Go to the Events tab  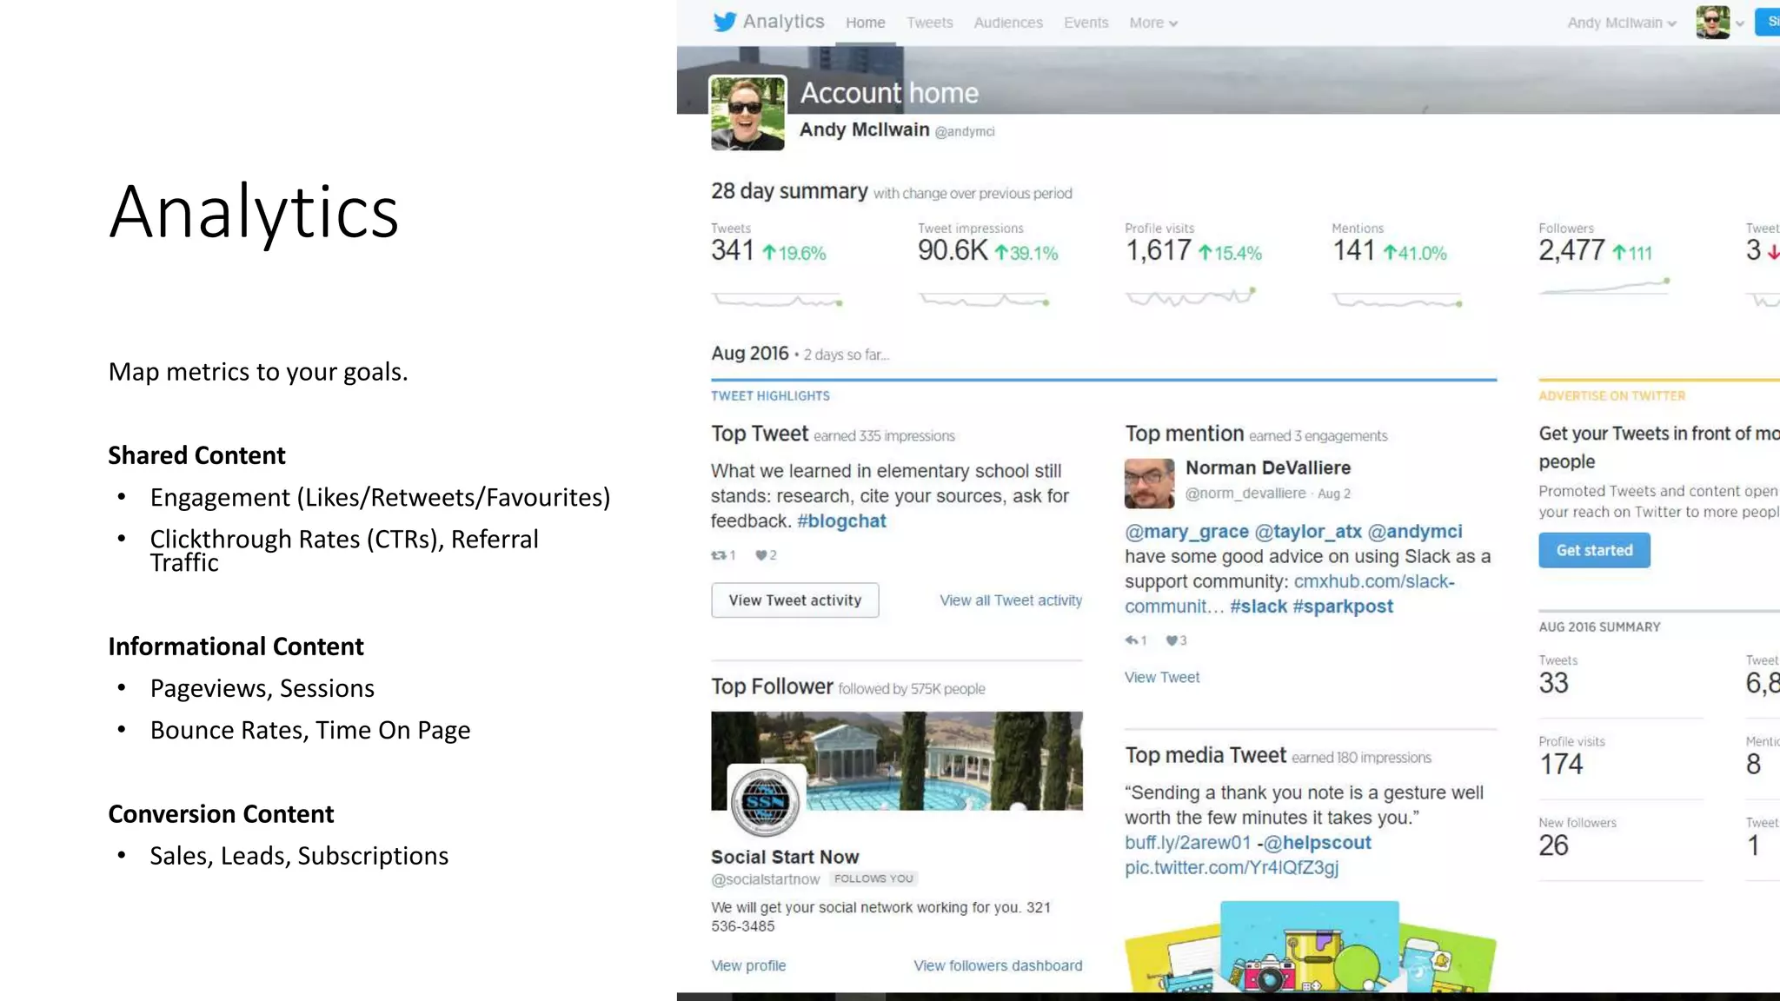[x=1086, y=23]
